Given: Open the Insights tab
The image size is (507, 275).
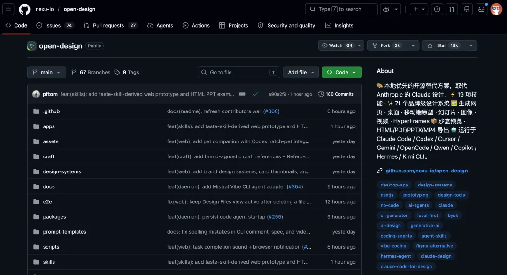Looking at the screenshot, I should [x=339, y=25].
